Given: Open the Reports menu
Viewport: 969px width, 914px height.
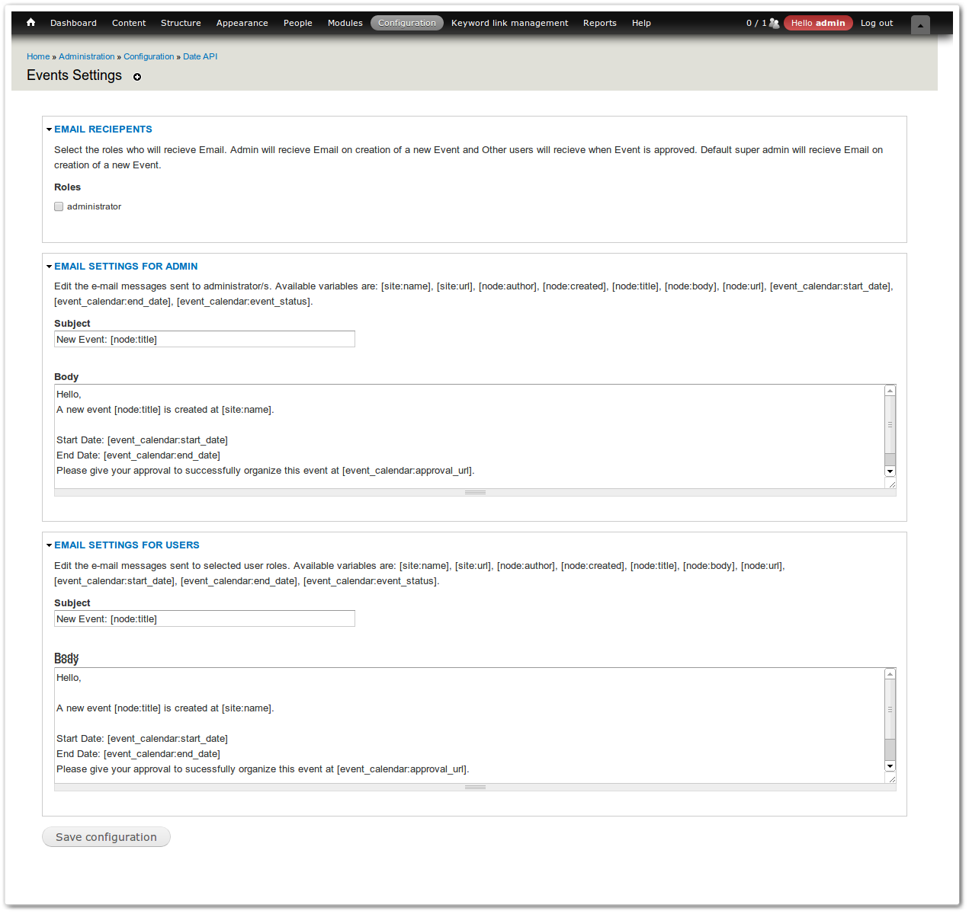Looking at the screenshot, I should pos(599,23).
